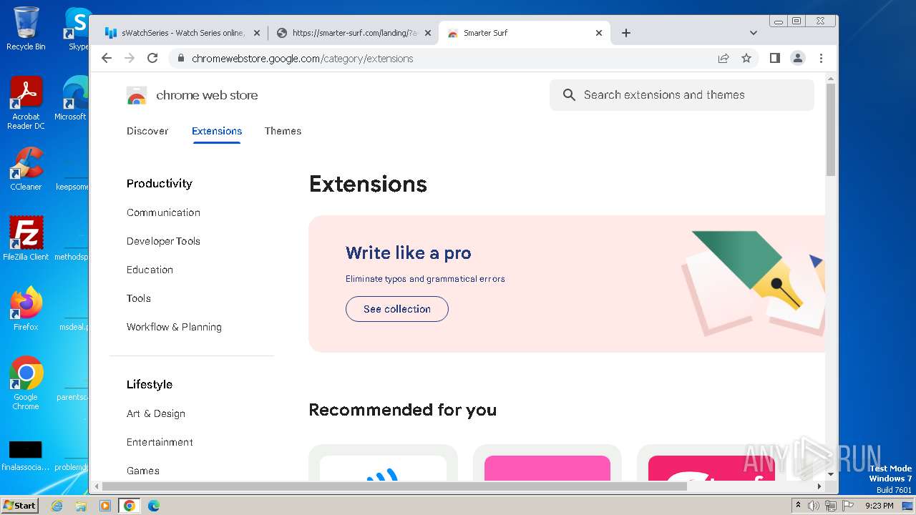Open the Workflow & Planning category

click(x=174, y=327)
